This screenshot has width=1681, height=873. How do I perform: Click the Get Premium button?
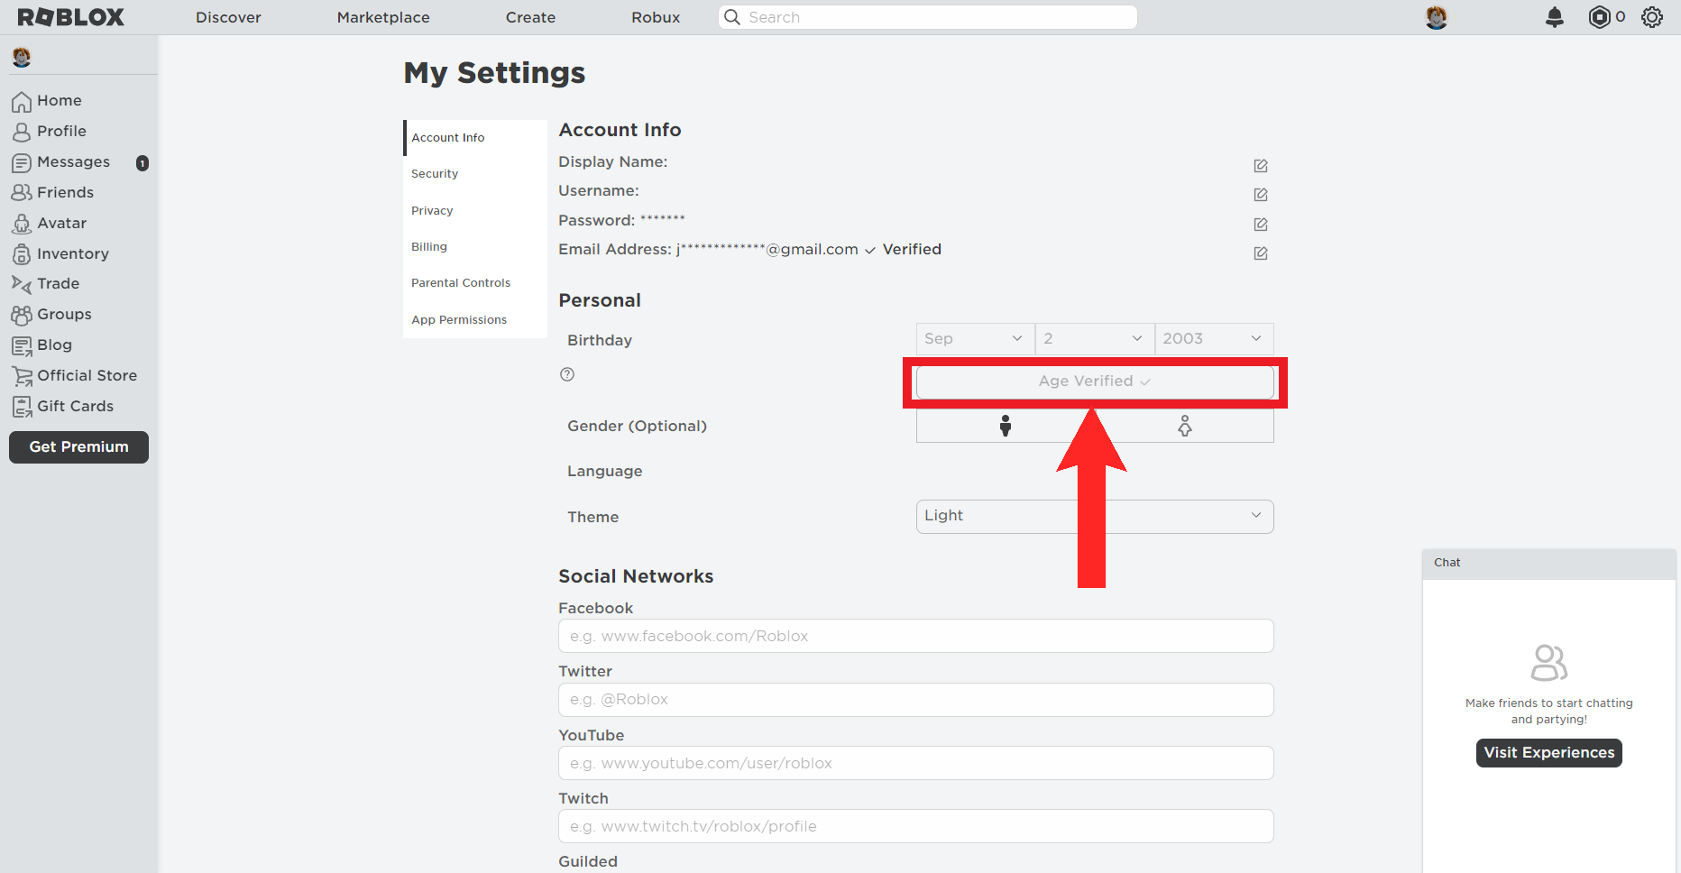pyautogui.click(x=79, y=447)
